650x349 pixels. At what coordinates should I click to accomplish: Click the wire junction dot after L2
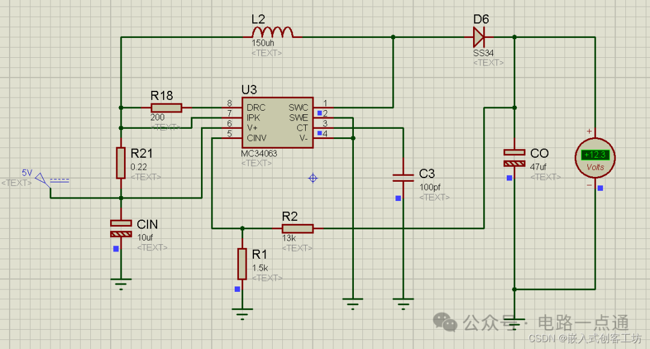point(393,37)
